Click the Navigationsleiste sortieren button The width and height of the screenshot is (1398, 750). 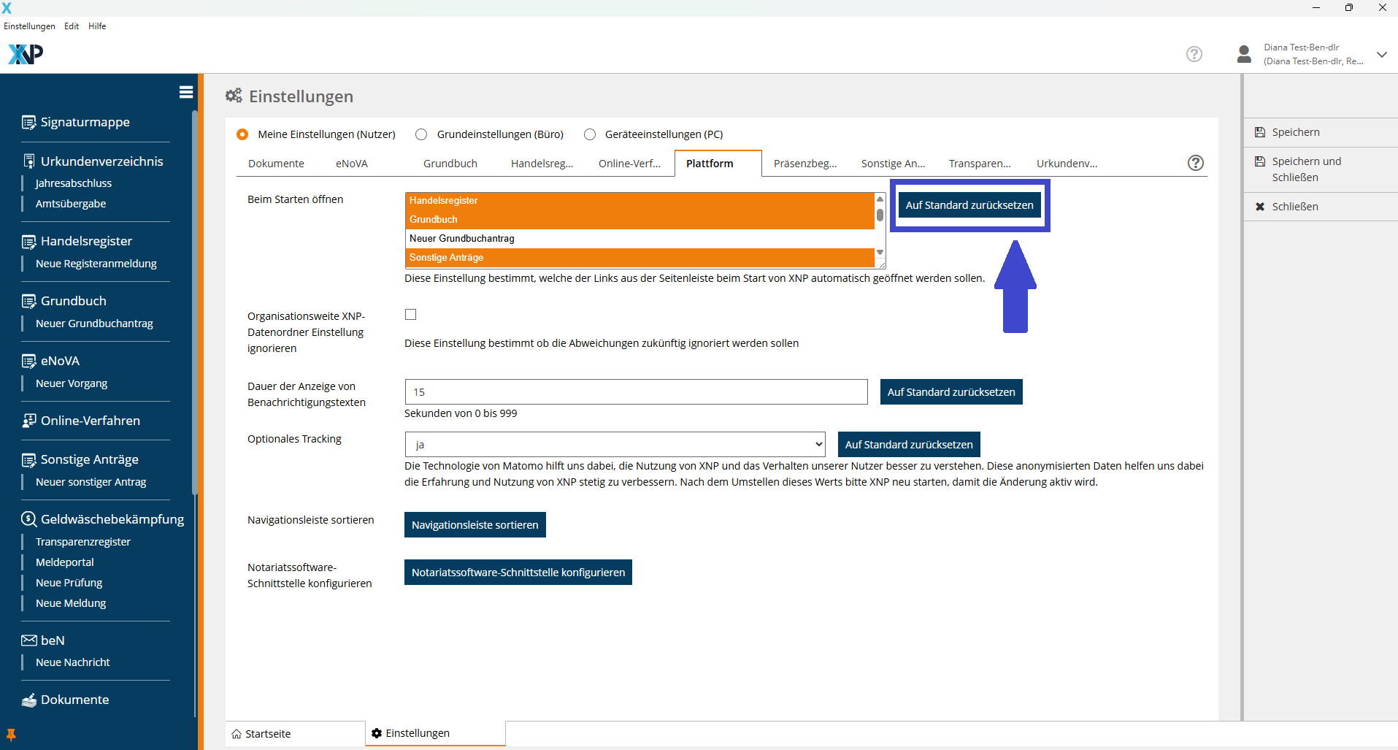click(475, 525)
